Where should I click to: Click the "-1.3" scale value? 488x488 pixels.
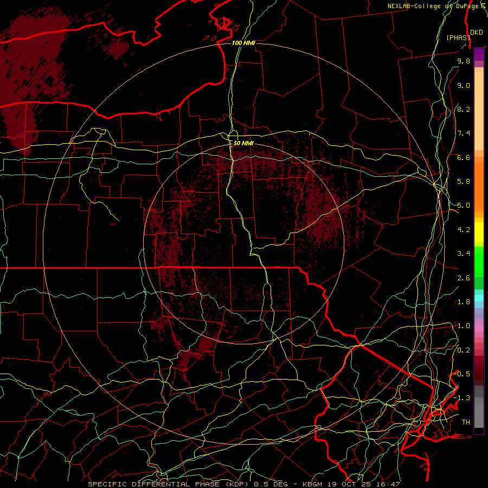point(462,398)
